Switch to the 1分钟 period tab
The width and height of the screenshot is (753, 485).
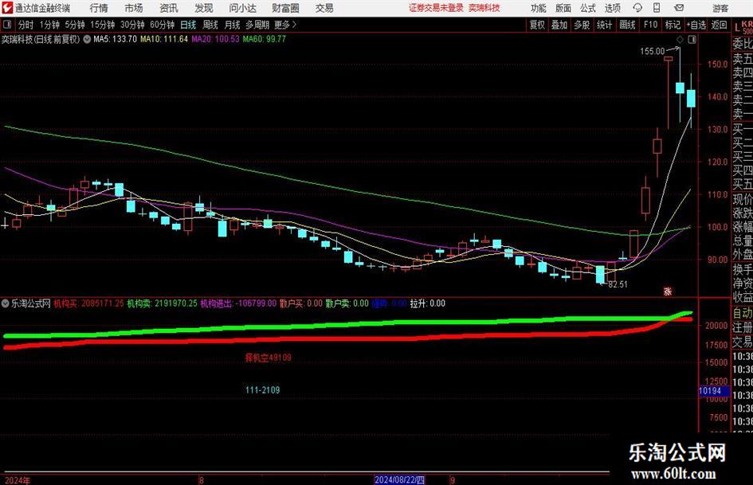49,25
